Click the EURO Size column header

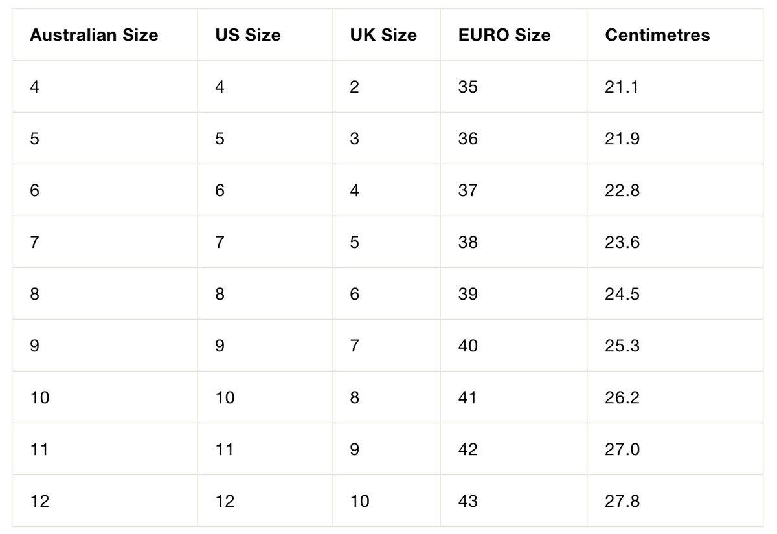click(x=504, y=35)
